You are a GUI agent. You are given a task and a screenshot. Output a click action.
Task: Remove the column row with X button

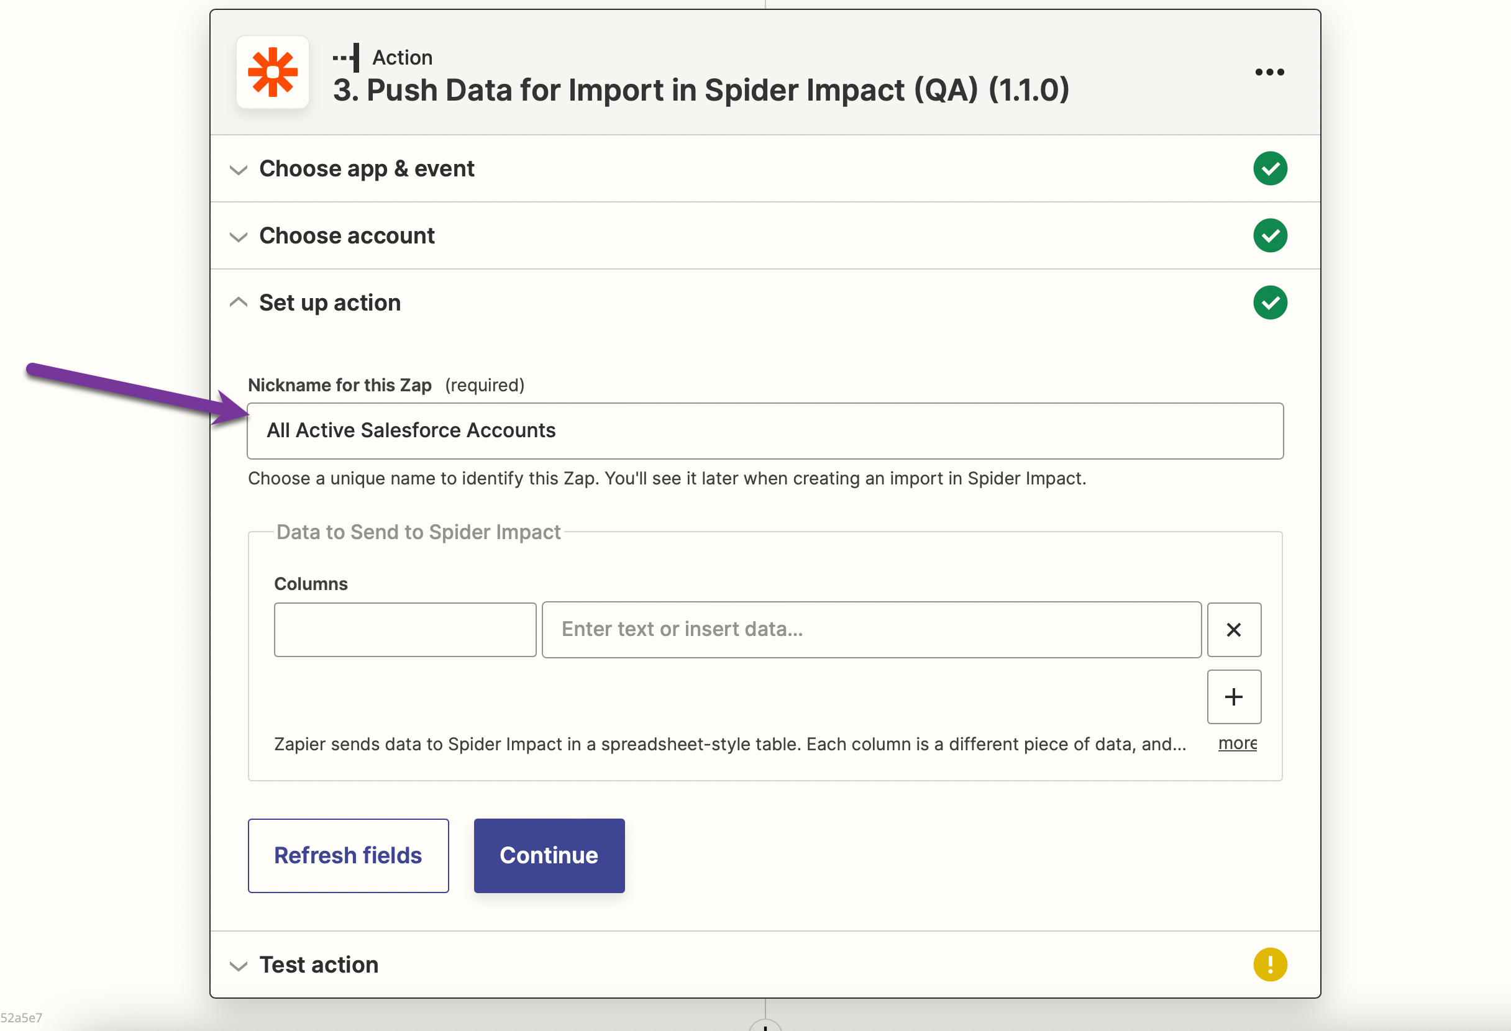point(1233,629)
